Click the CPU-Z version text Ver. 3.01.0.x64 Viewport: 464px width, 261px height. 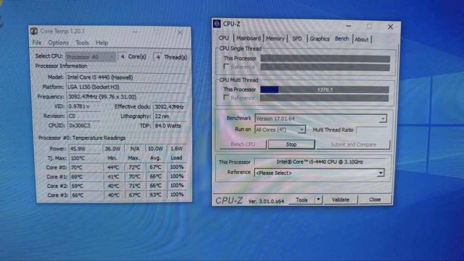266,201
